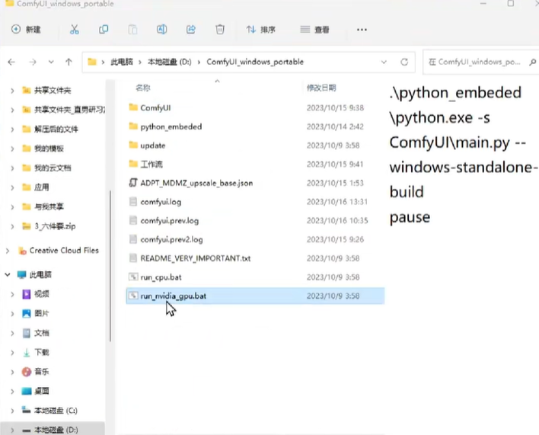Expand 共享文件夹 in the sidebar

coord(12,91)
